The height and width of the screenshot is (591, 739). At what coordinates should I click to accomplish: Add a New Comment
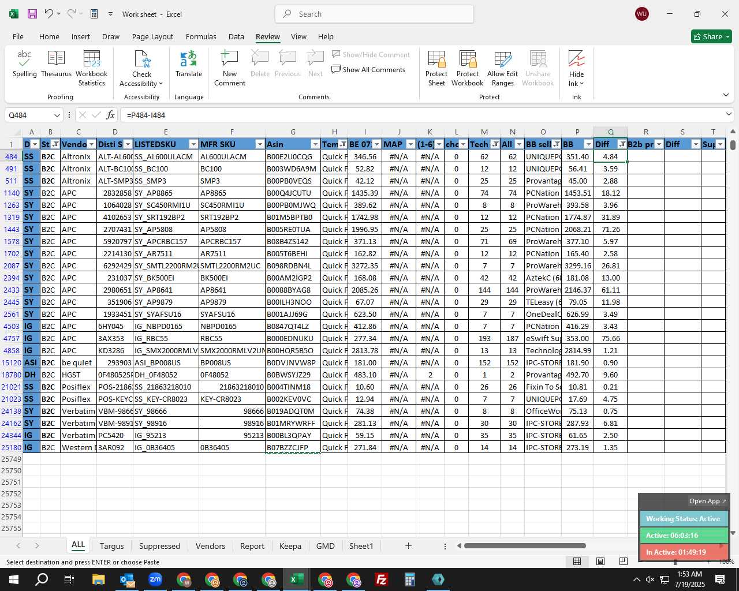click(x=230, y=68)
